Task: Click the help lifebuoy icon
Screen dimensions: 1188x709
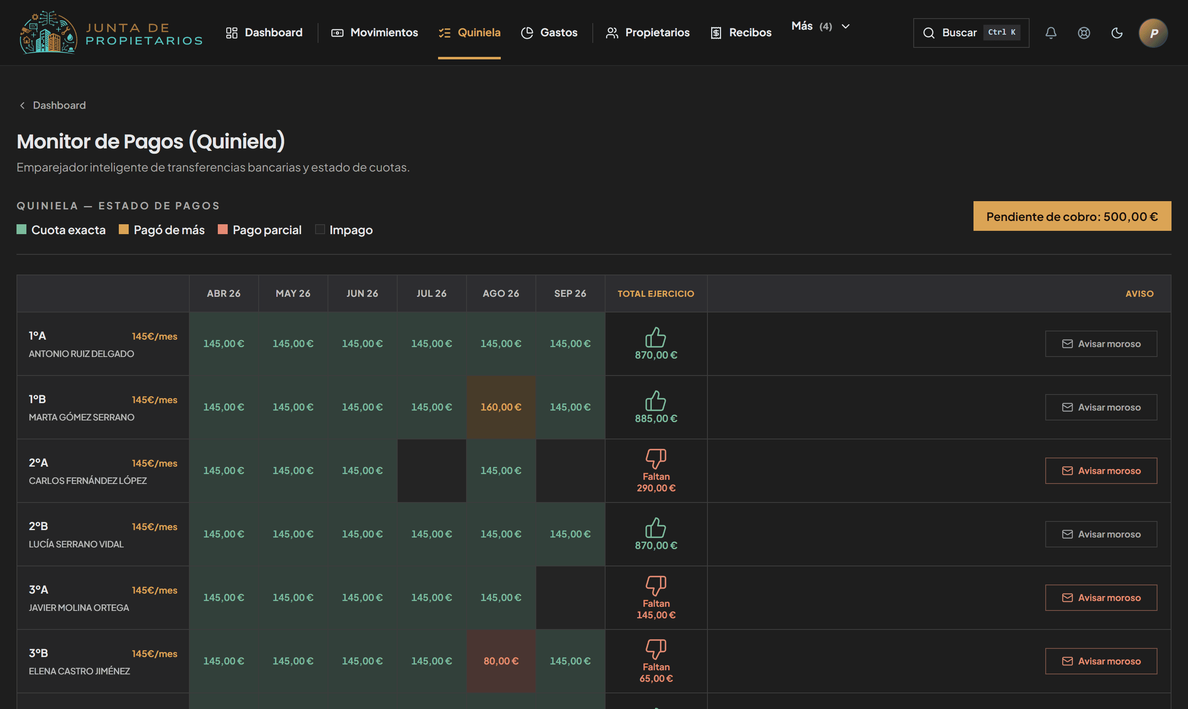Action: coord(1084,33)
